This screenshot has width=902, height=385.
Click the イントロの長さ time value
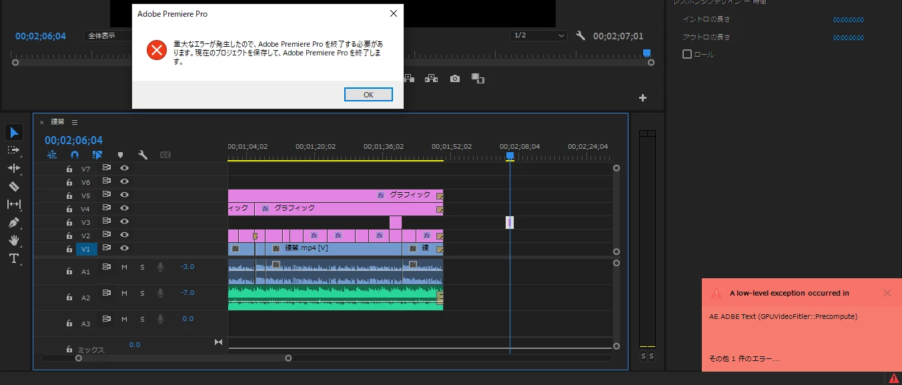click(848, 20)
